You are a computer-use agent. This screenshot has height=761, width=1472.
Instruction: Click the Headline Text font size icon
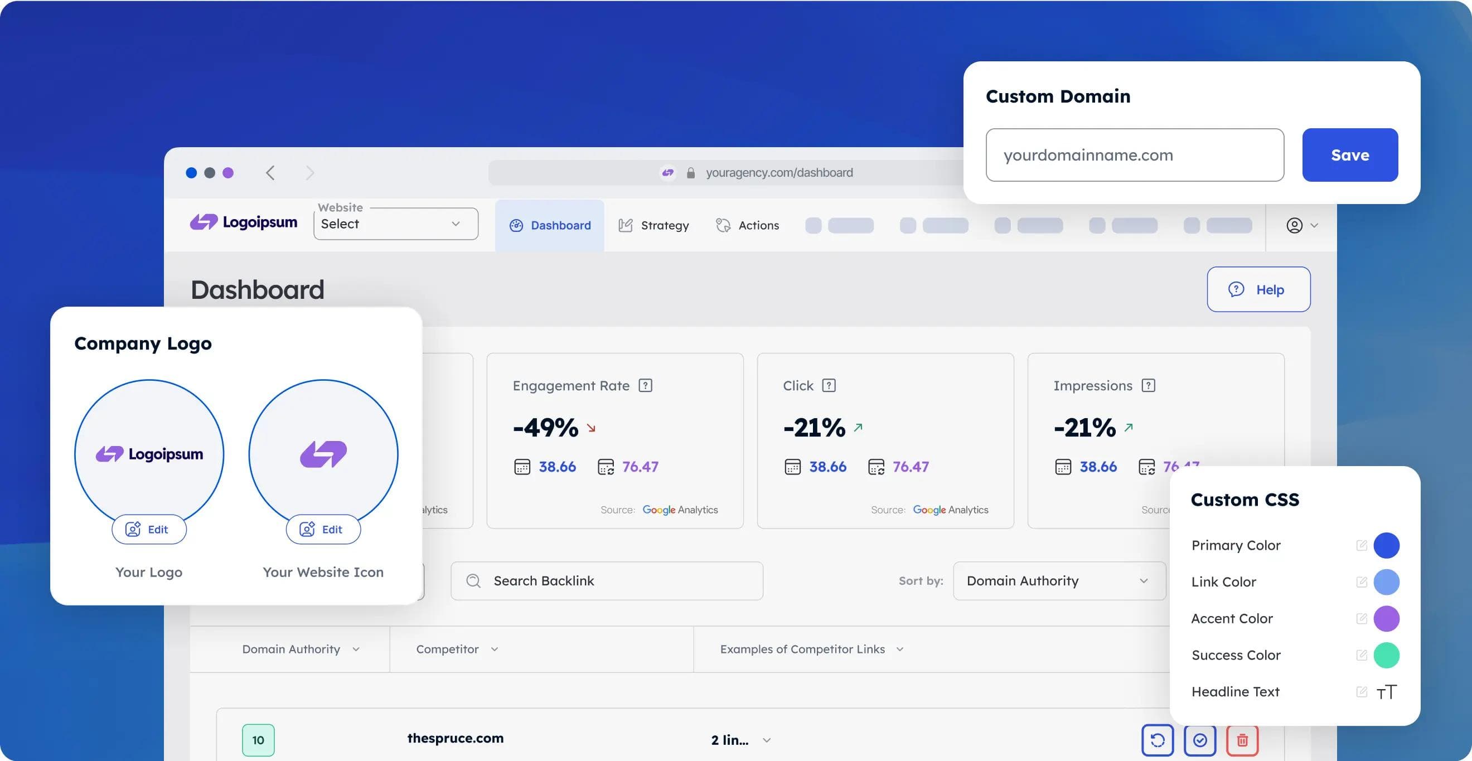1387,692
